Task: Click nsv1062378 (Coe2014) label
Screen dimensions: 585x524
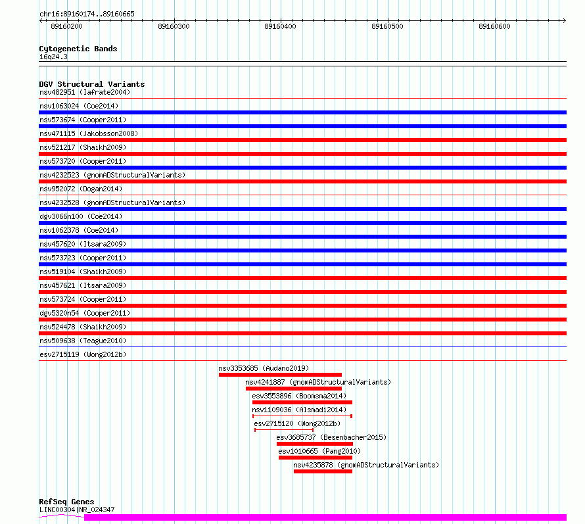Action: tap(79, 230)
